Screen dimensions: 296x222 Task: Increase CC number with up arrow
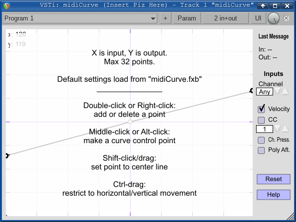[285, 129]
